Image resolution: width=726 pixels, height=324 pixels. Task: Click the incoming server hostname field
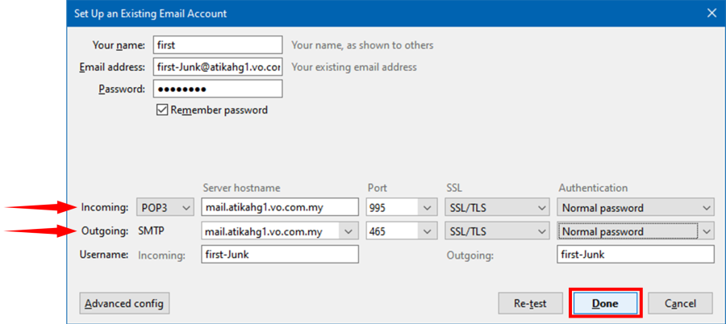click(x=279, y=208)
